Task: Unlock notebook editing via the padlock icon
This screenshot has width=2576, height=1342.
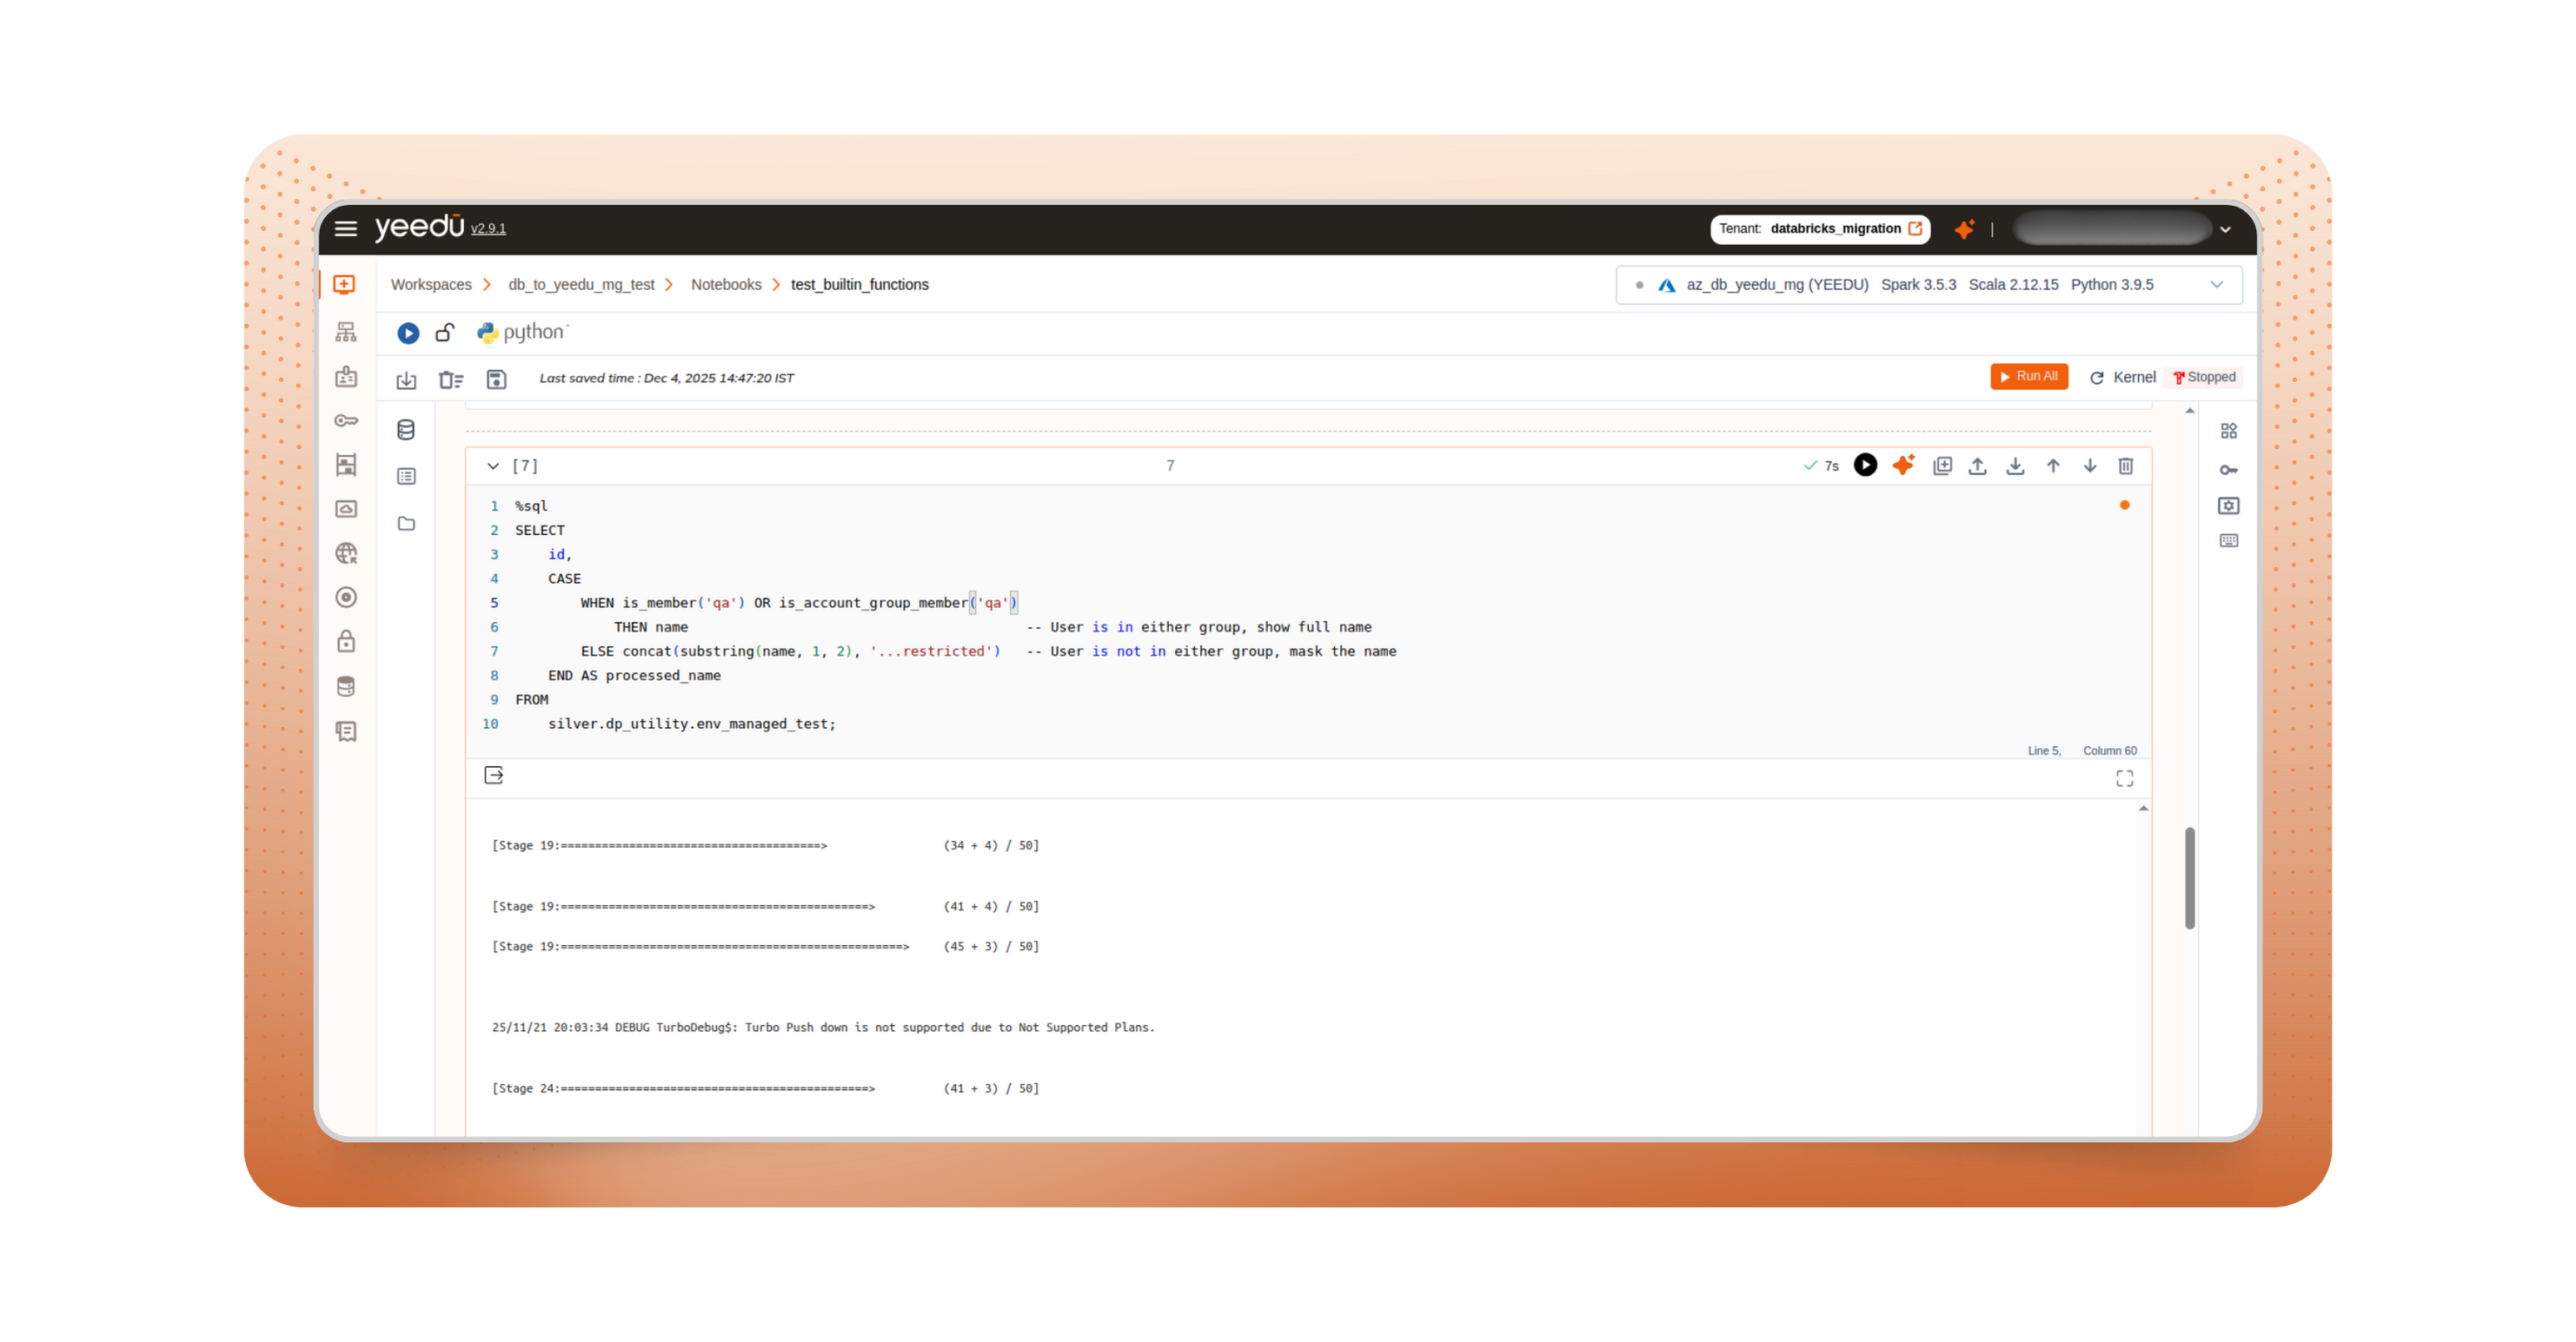Action: (445, 333)
